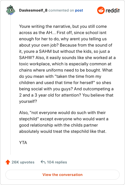Click the orange upvote arrow icon
Viewport: 125px width, 185px height.
pos(8,162)
